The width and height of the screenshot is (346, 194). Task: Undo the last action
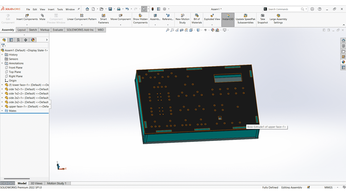(127, 9)
